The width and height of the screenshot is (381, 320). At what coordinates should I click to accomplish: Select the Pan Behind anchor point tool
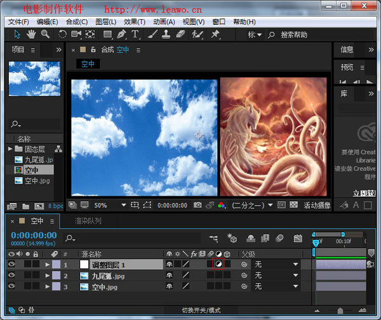(90, 34)
